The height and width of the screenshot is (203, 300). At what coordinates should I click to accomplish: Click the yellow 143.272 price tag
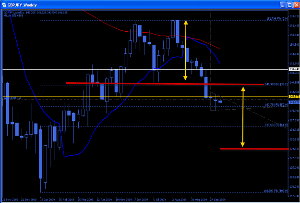click(294, 97)
